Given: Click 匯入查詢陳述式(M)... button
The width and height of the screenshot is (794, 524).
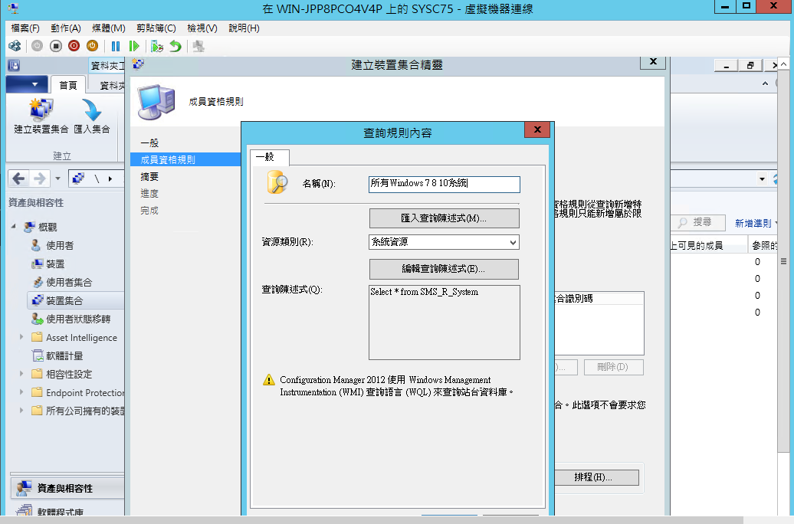Looking at the screenshot, I should click(444, 218).
